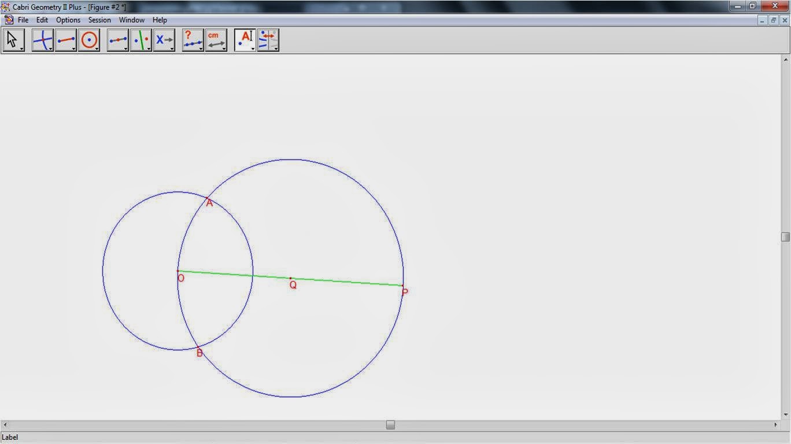The image size is (791, 444).
Task: Click the vertical scrollbar up arrow
Action: pos(785,60)
